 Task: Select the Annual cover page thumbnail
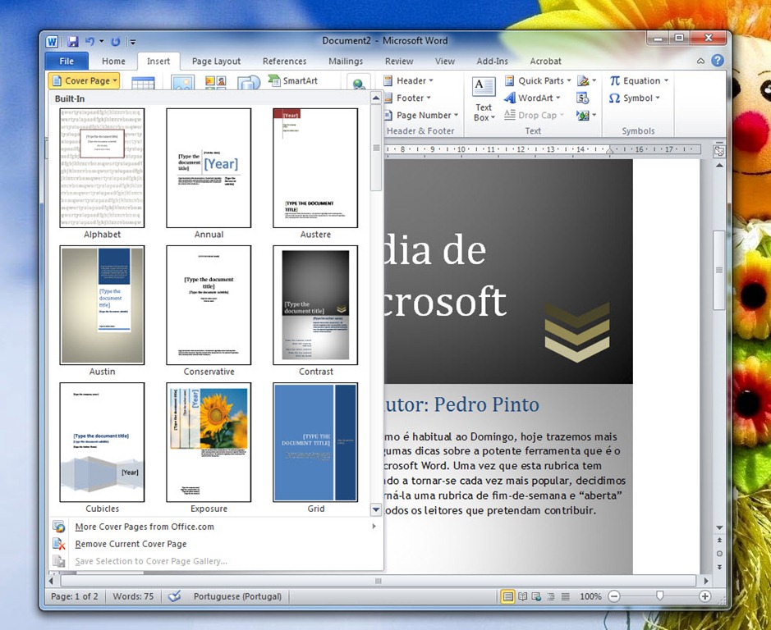pos(209,168)
